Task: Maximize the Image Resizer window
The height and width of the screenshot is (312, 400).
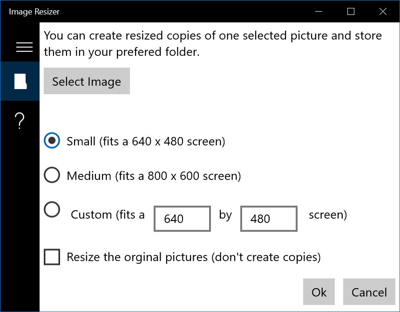Action: tap(351, 11)
